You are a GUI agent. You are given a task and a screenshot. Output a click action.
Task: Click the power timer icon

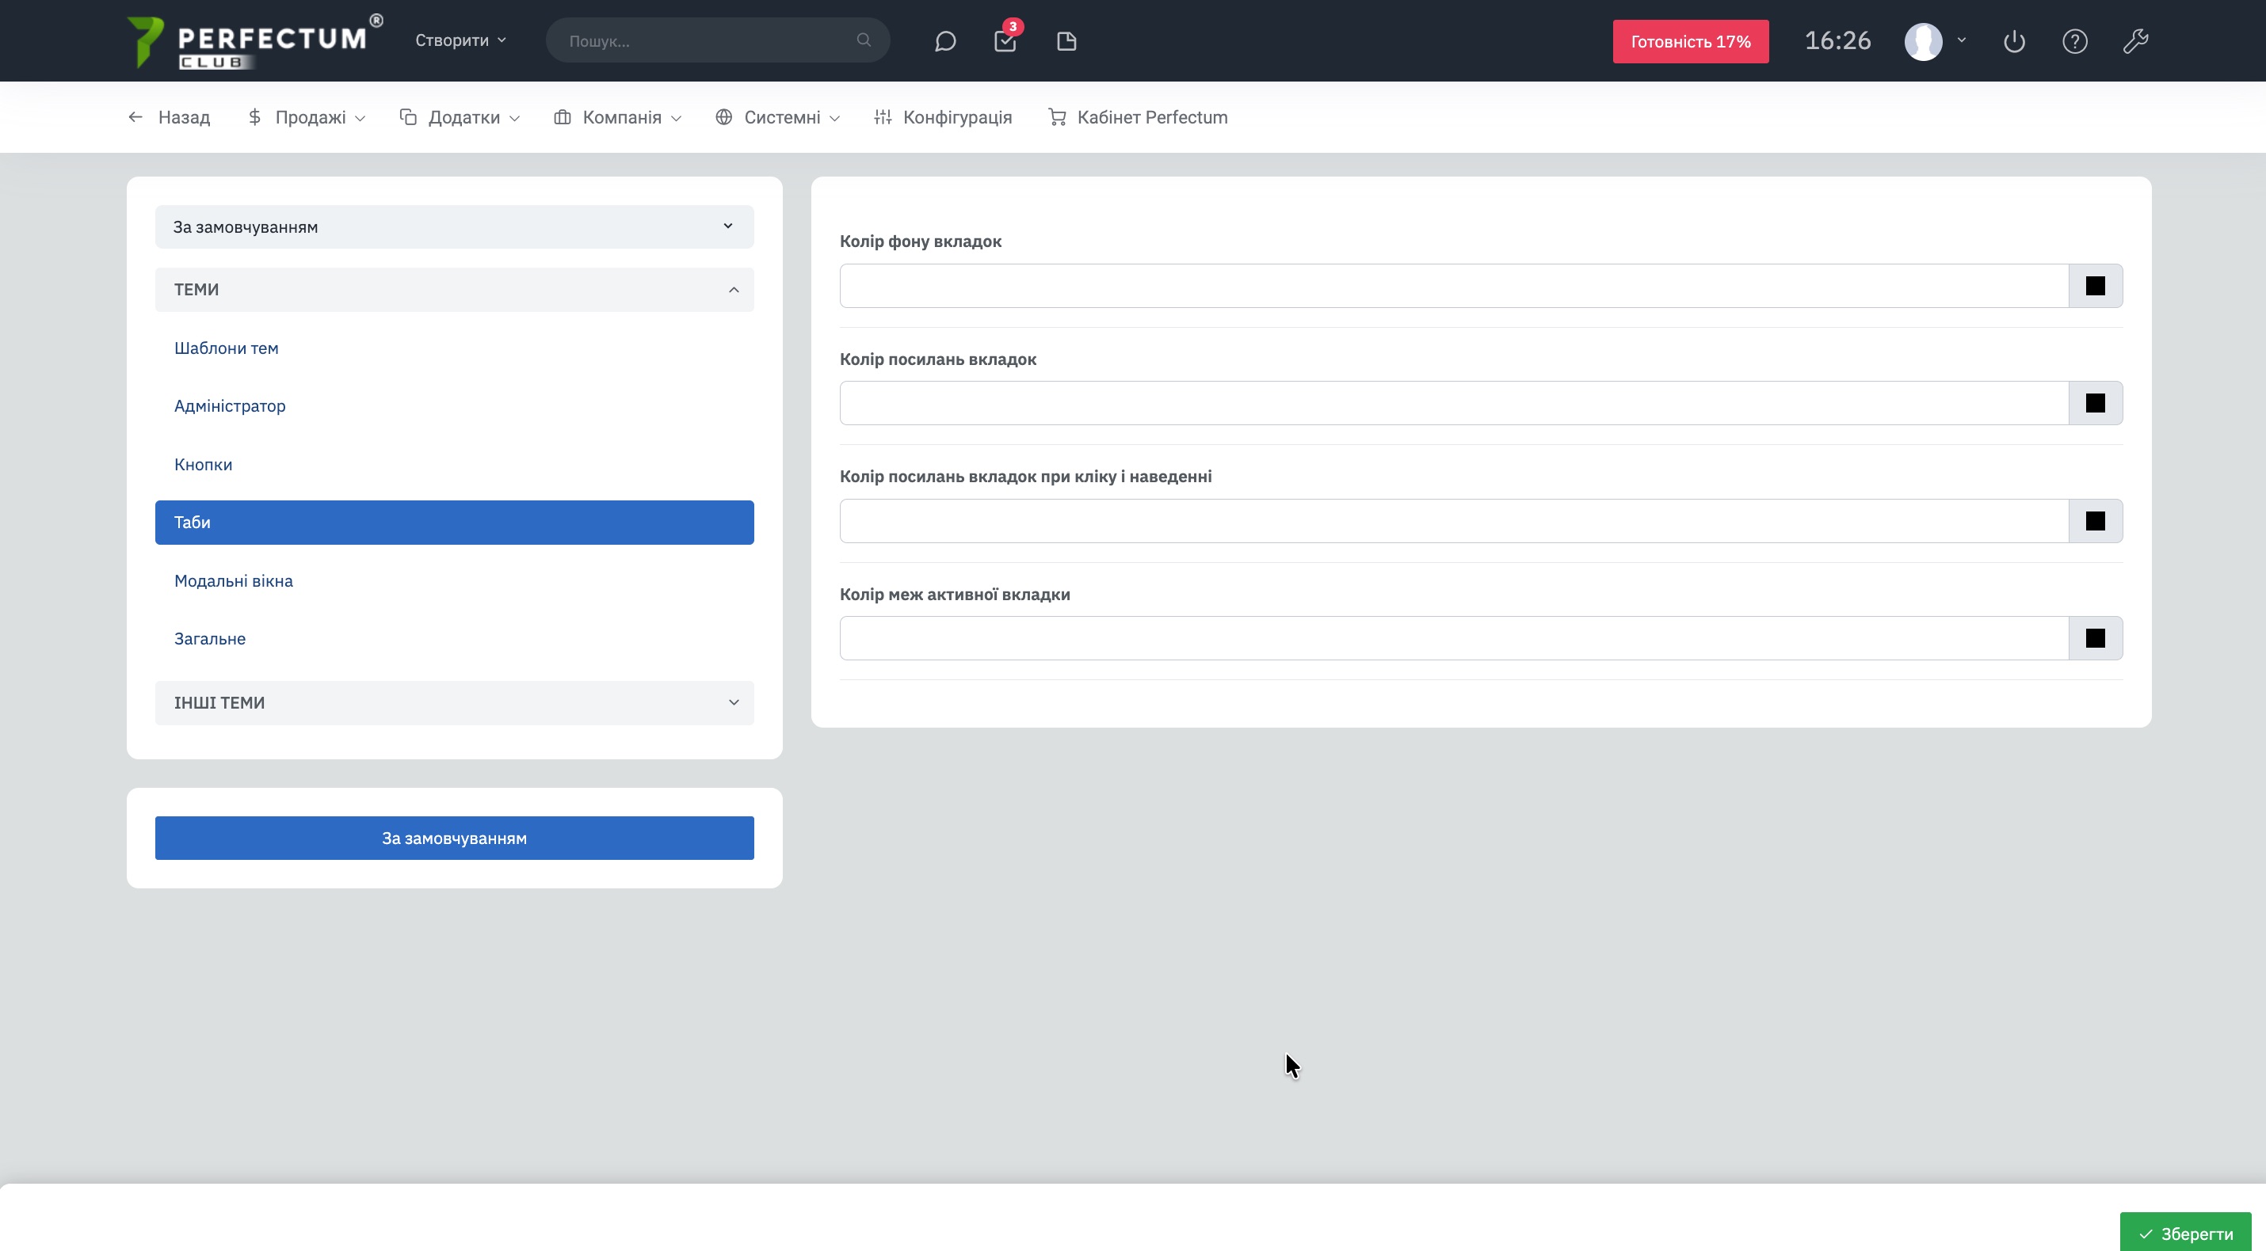[x=2013, y=41]
